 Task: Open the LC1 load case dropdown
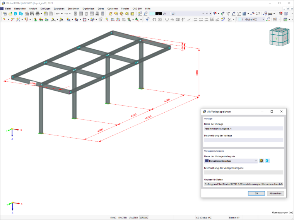click(188, 14)
